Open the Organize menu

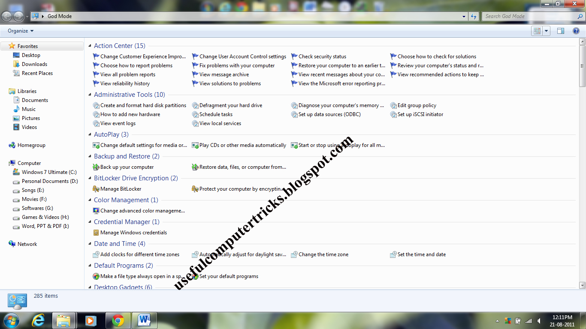point(19,30)
